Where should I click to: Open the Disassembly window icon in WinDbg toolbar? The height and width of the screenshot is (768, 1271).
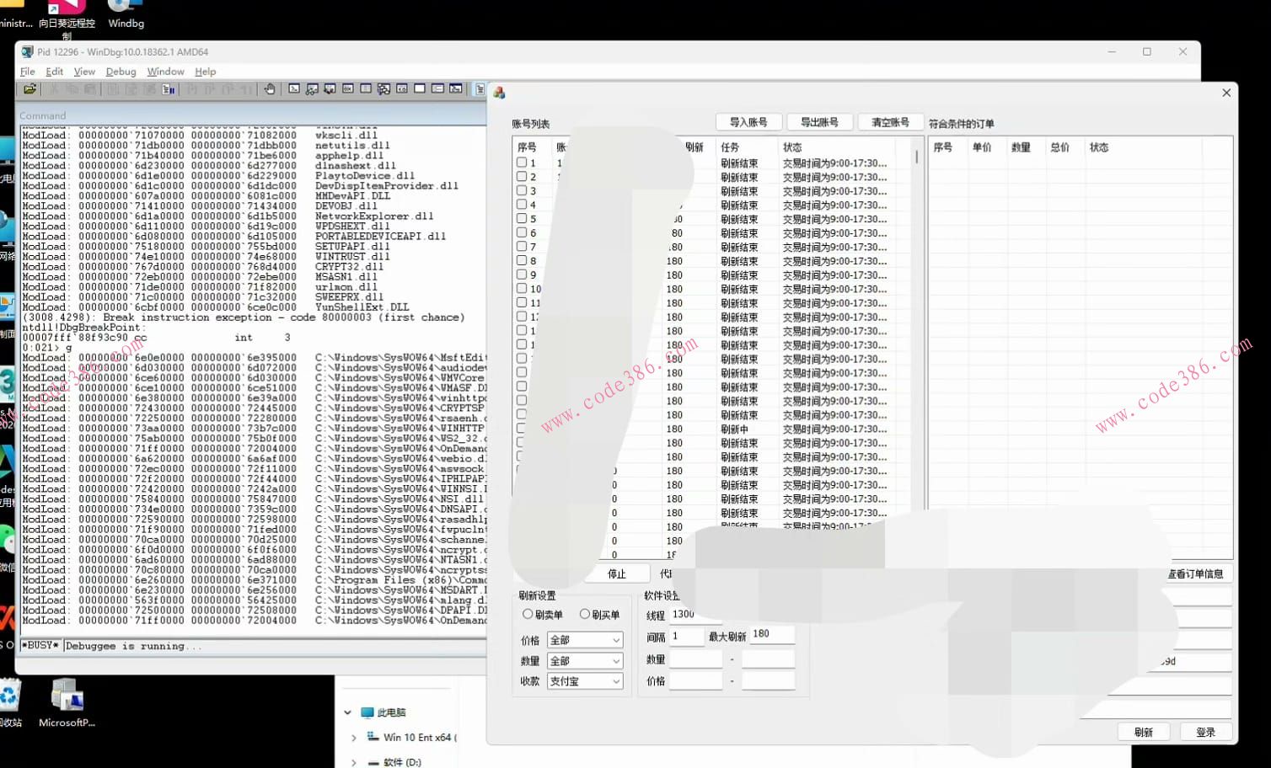(402, 88)
